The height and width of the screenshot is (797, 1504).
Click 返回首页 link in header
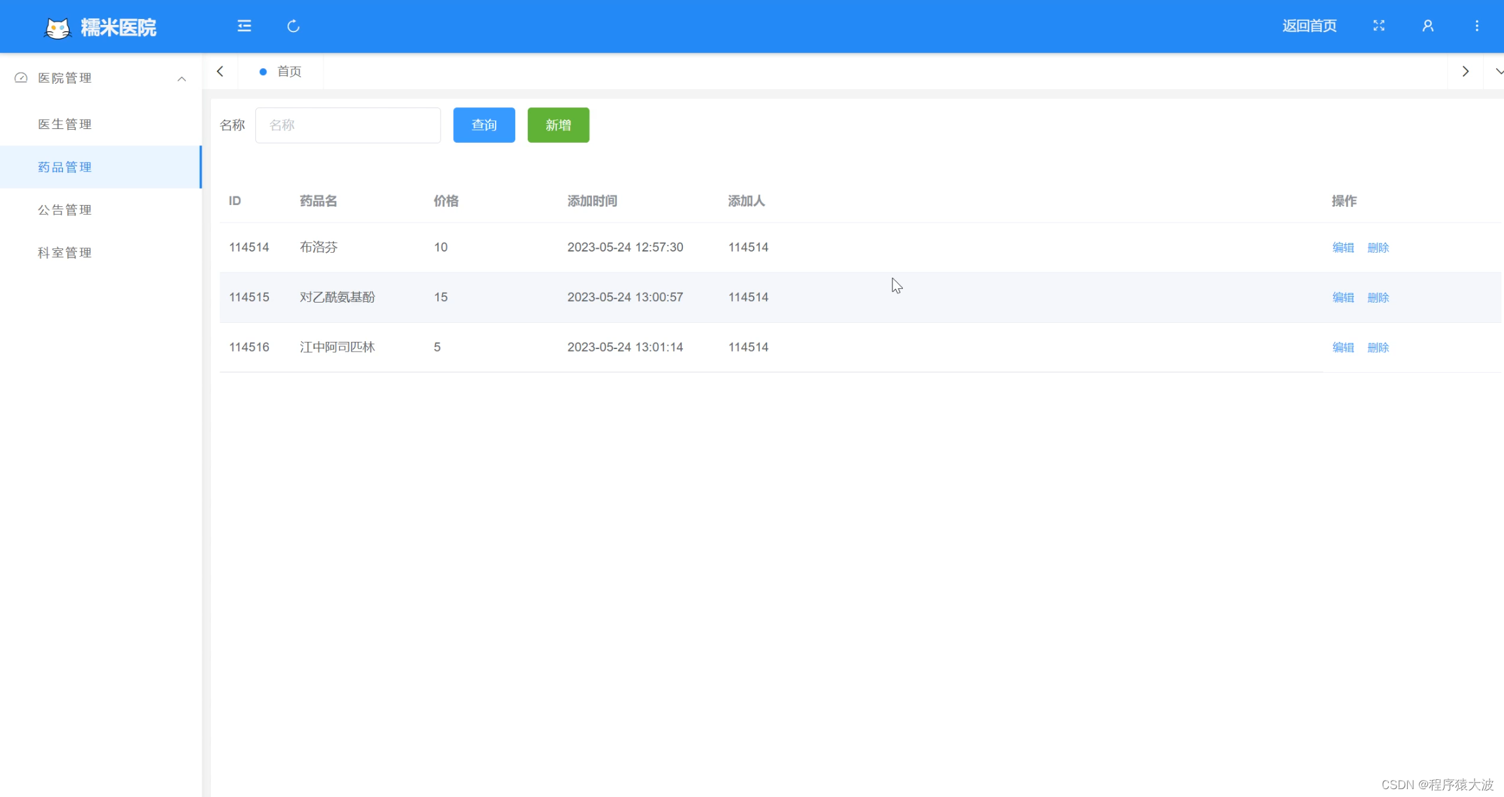coord(1309,26)
